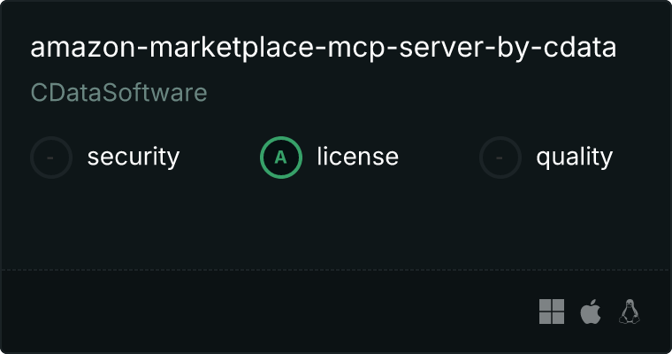Screen dimensions: 672x354
Task: Select the quality label
Action: tap(574, 157)
